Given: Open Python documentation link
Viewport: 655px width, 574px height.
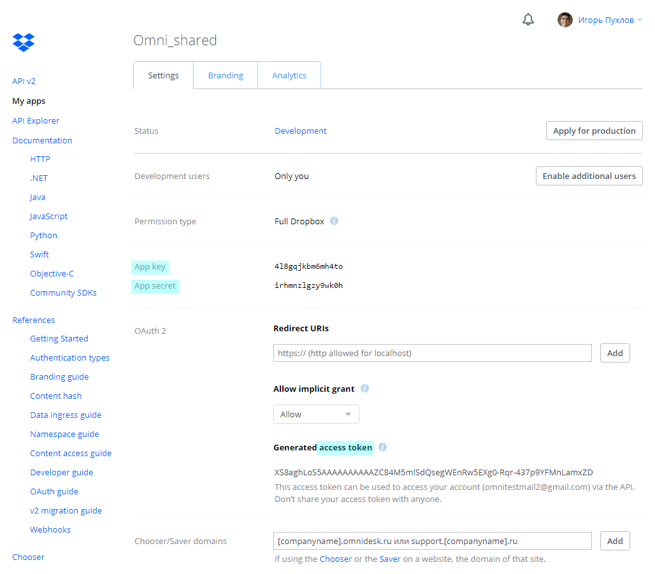Looking at the screenshot, I should click(43, 235).
